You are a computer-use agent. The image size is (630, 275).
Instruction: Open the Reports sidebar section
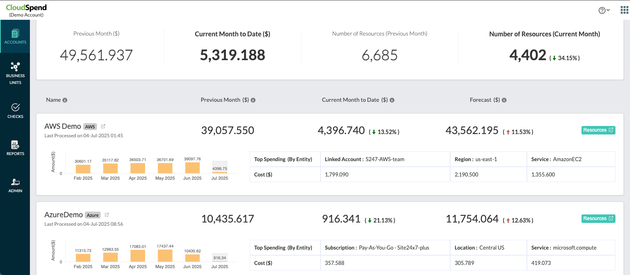(15, 148)
